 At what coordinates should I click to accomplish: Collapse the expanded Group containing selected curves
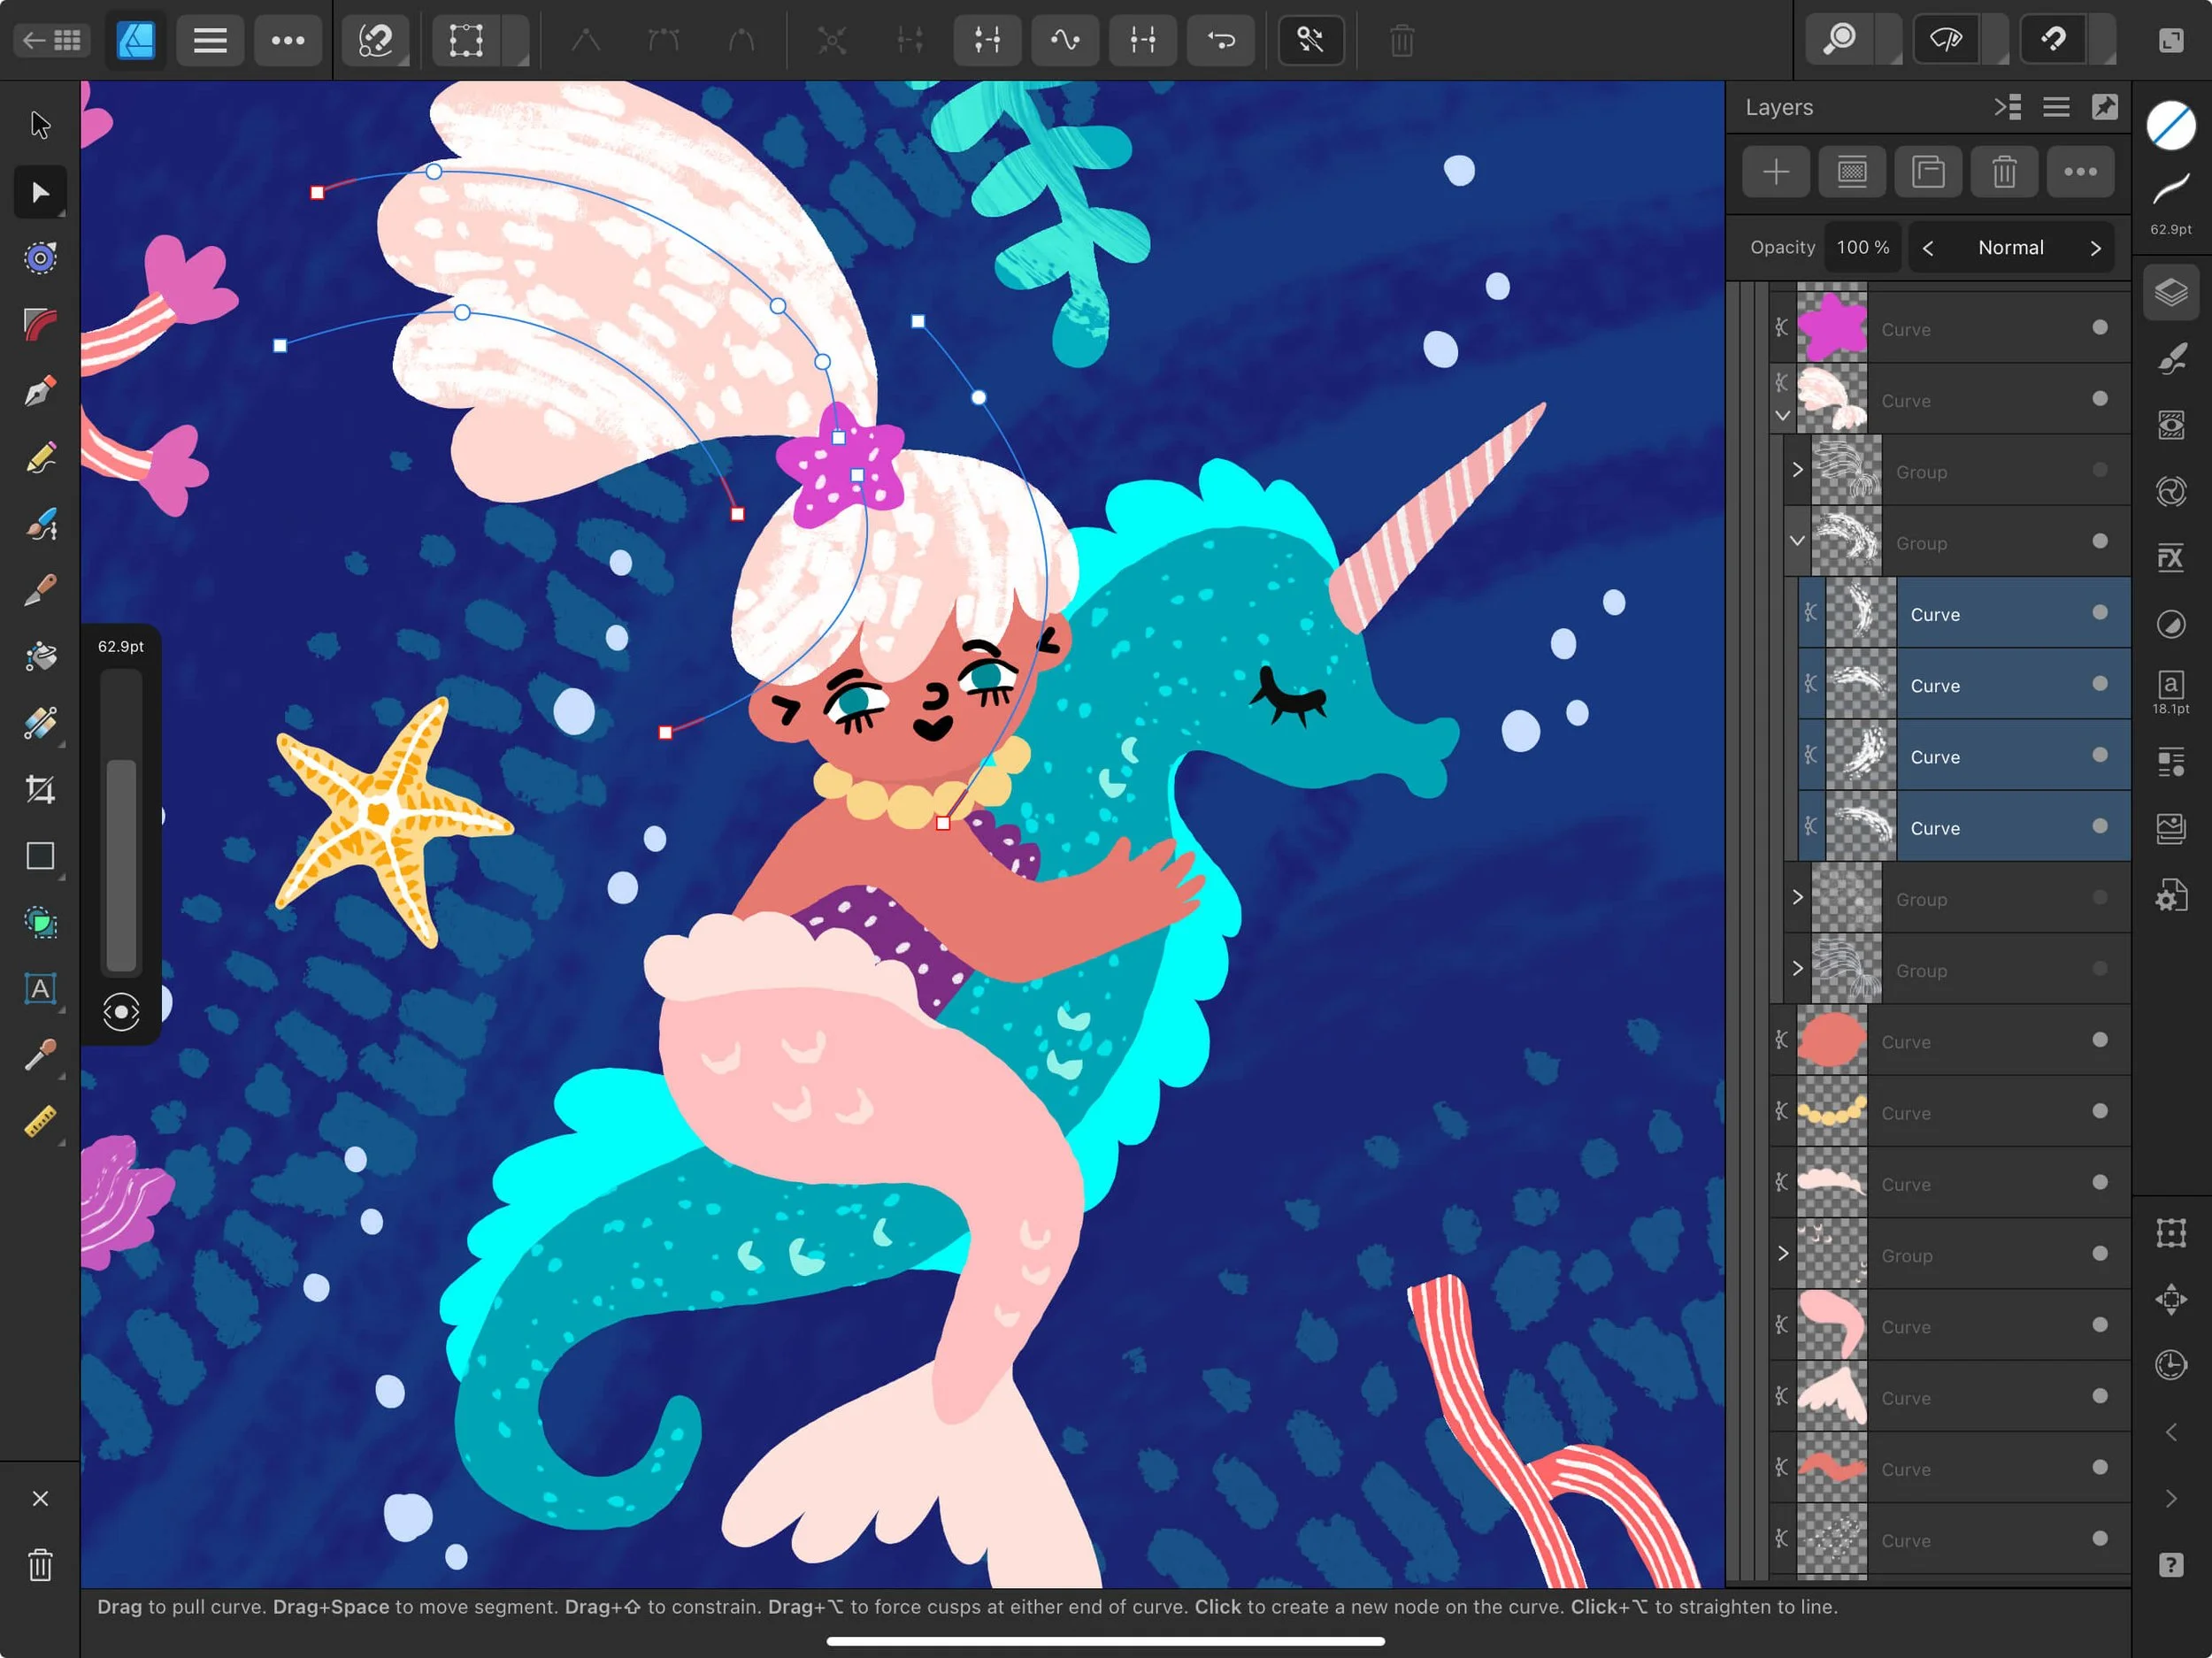pos(1796,542)
